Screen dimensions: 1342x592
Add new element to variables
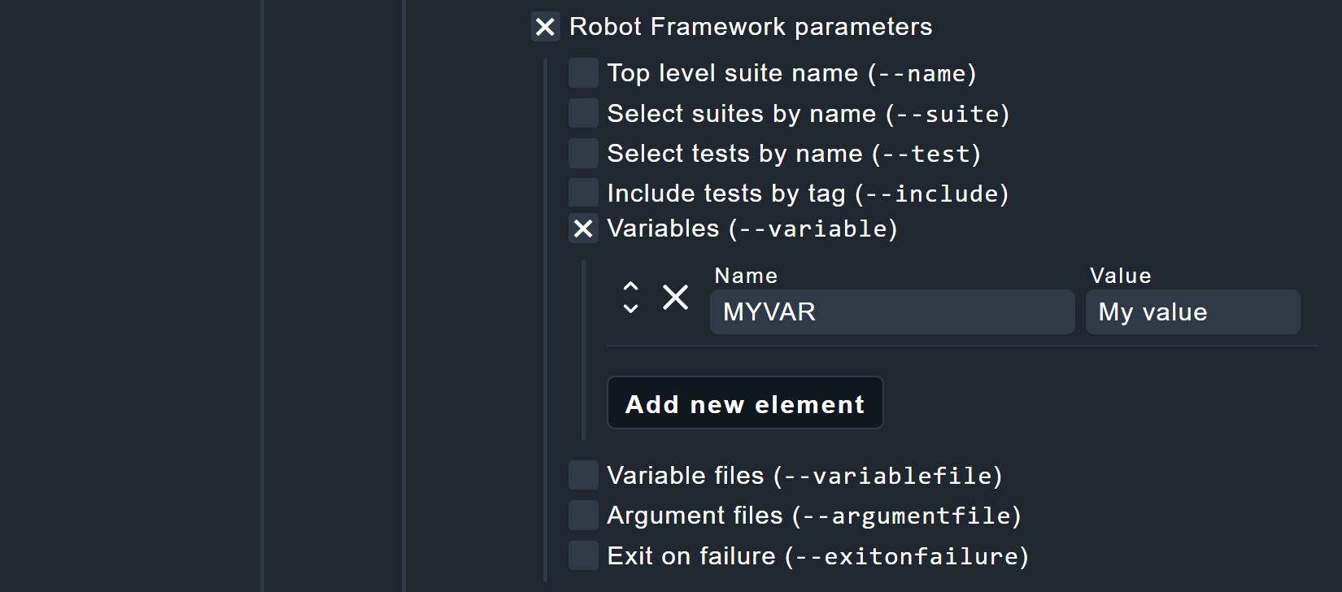tap(745, 403)
